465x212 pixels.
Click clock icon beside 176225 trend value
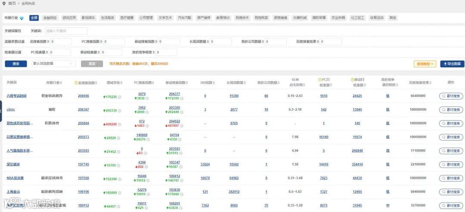click(119, 97)
